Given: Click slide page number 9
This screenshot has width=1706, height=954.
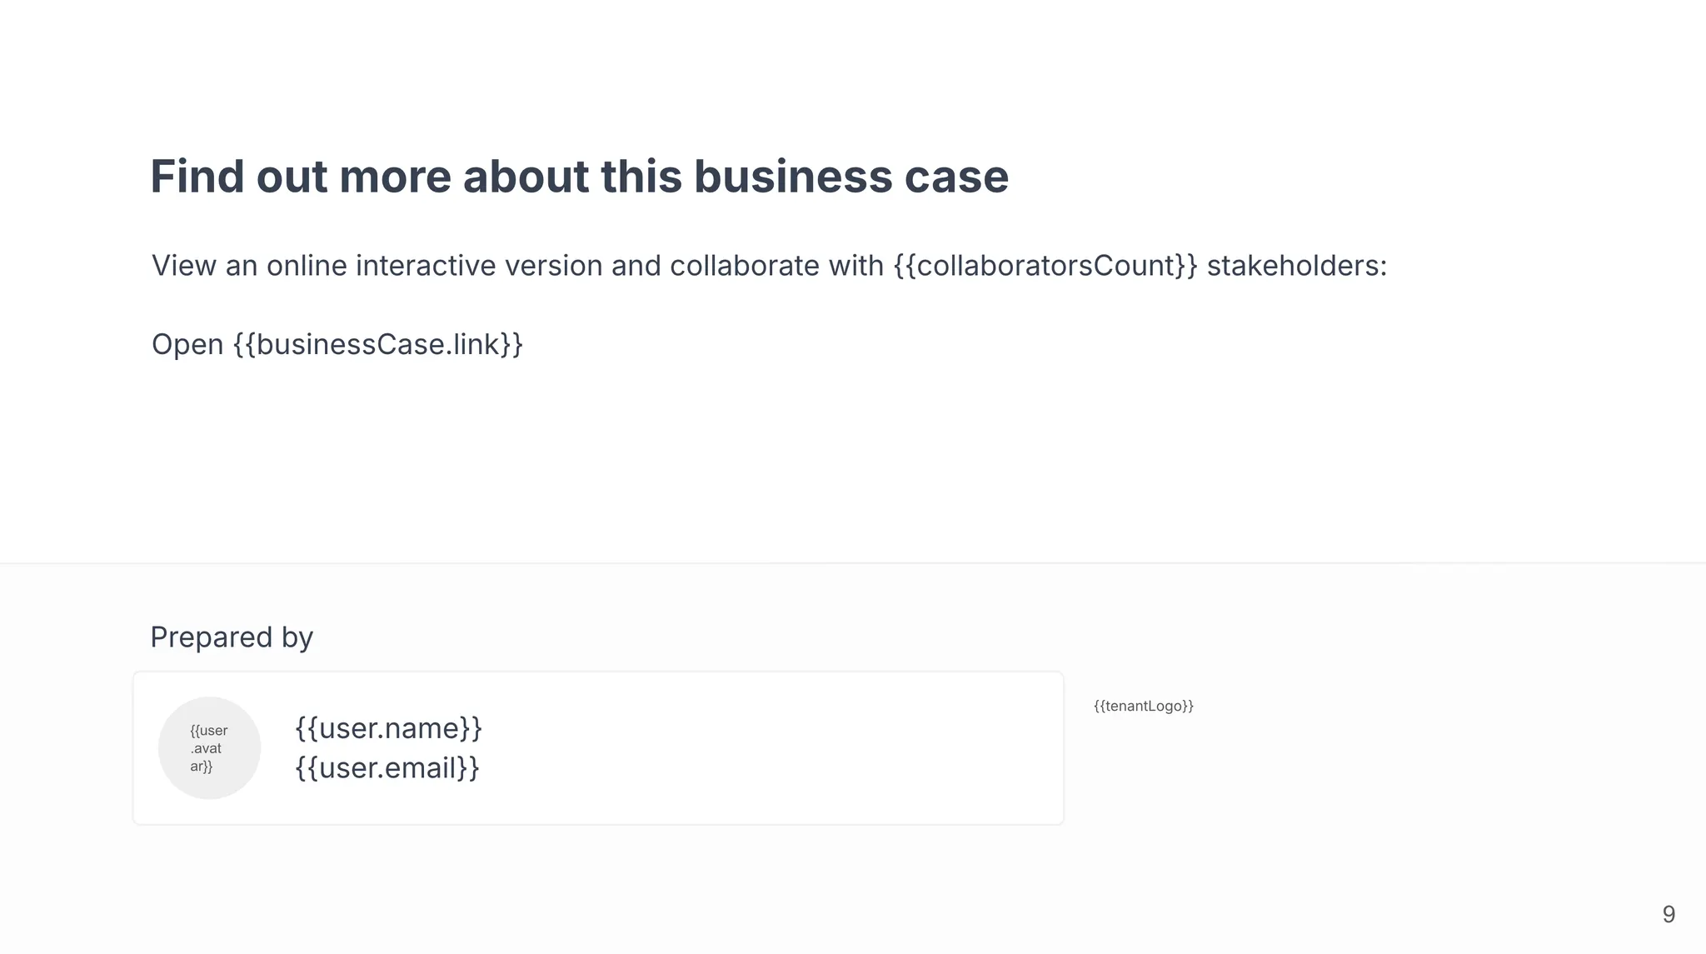Looking at the screenshot, I should [x=1668, y=914].
